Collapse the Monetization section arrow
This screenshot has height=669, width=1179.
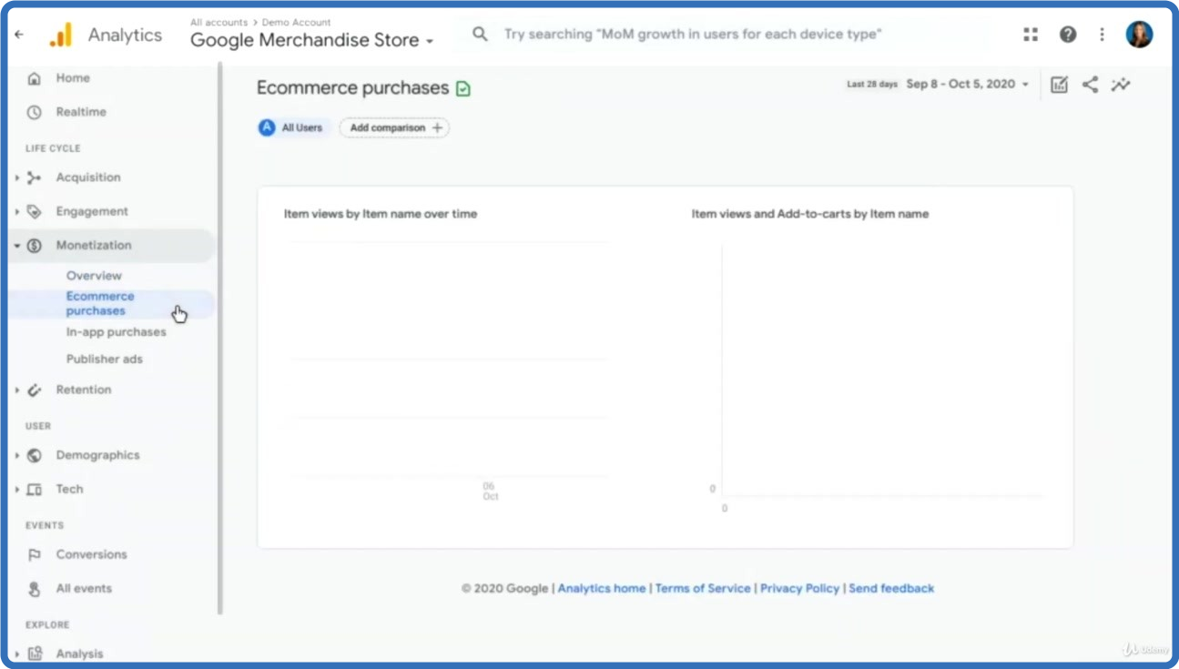coord(17,245)
